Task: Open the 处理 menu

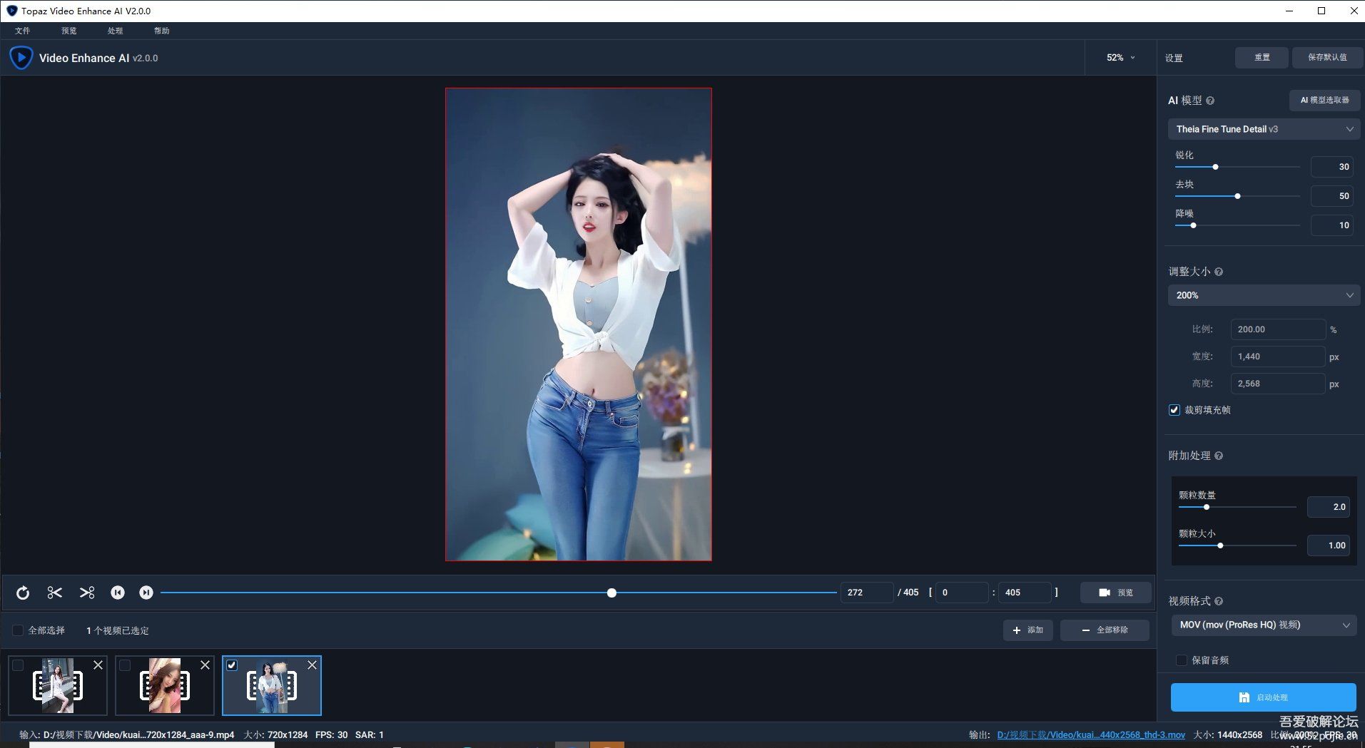Action: [115, 31]
